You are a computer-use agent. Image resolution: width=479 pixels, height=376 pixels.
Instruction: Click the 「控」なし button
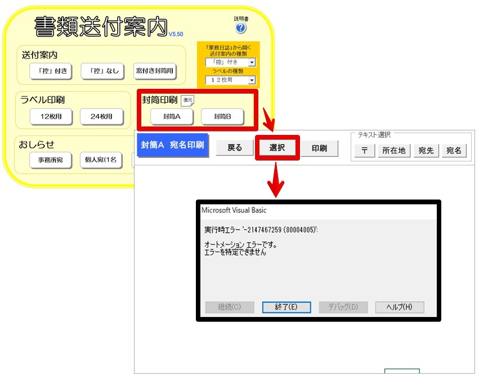coord(102,71)
